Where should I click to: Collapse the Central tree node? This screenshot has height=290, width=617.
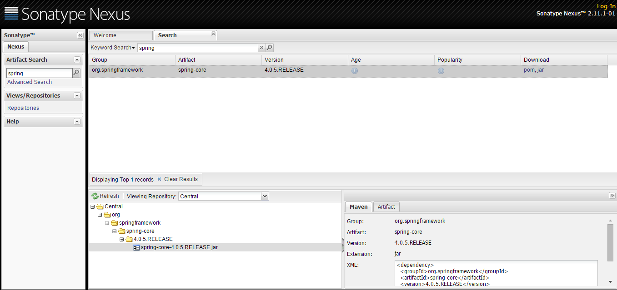(x=93, y=206)
